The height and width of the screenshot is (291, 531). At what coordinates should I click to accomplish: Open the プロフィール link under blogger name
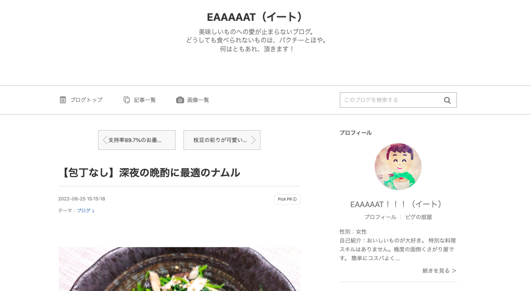coord(380,217)
